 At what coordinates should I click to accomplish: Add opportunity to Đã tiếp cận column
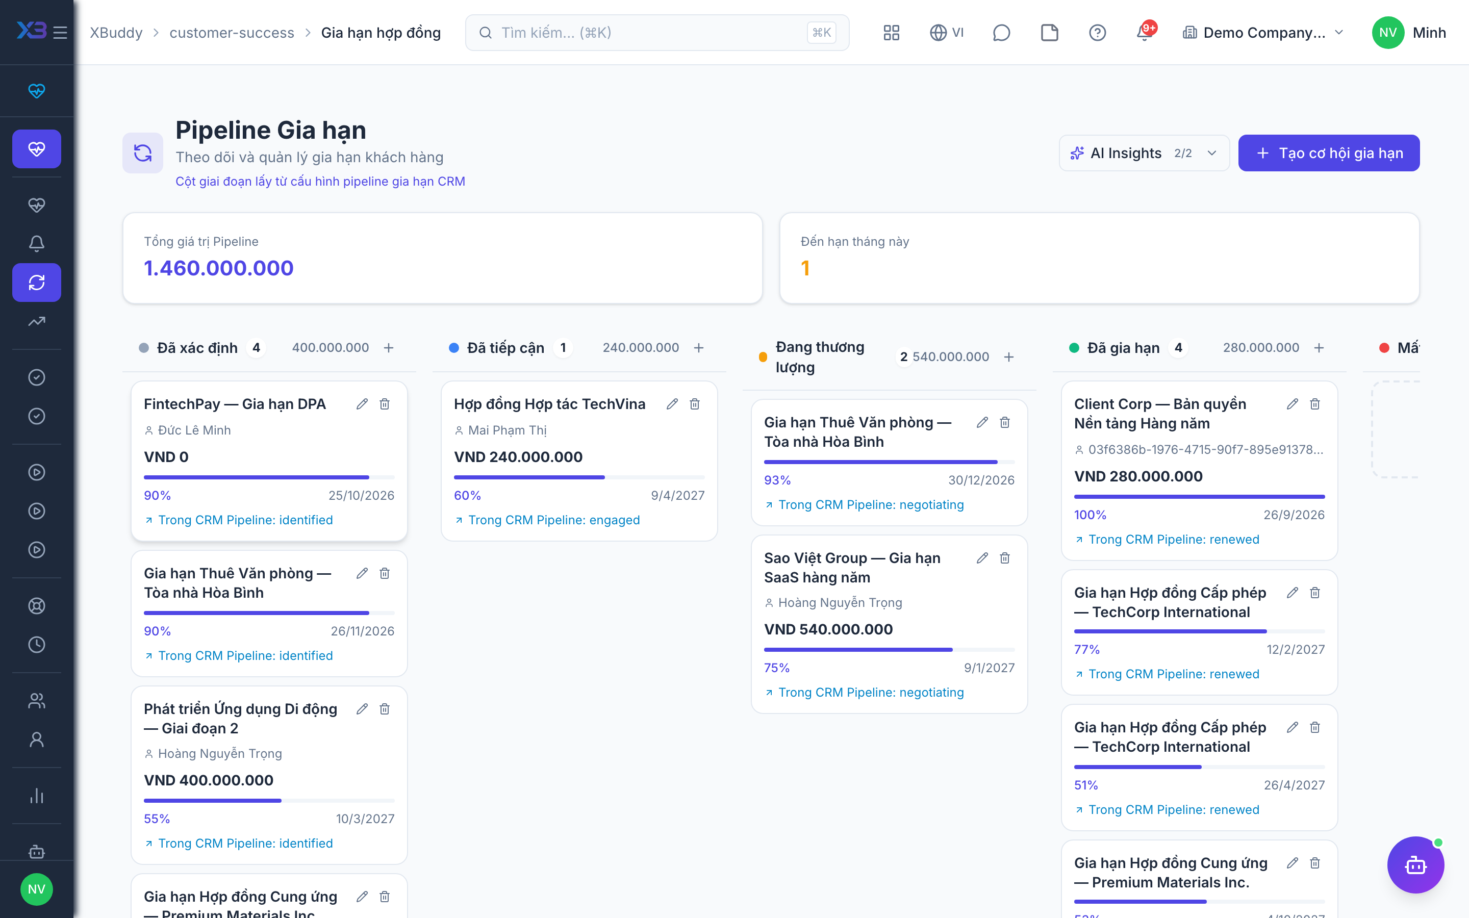tap(699, 347)
